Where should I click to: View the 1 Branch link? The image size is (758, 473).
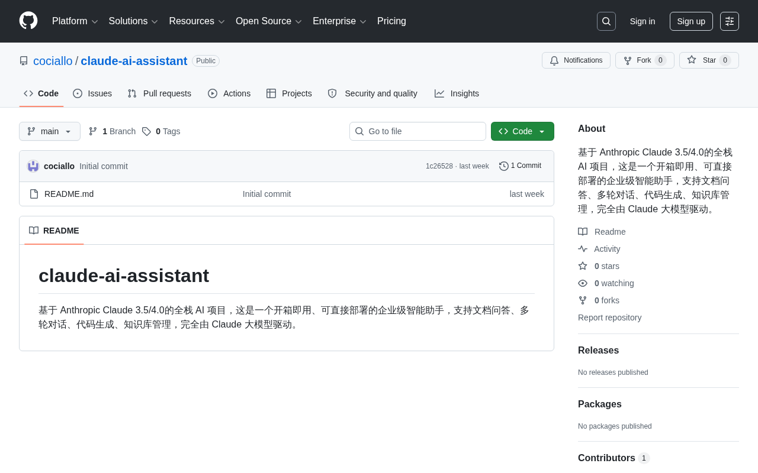coord(112,131)
